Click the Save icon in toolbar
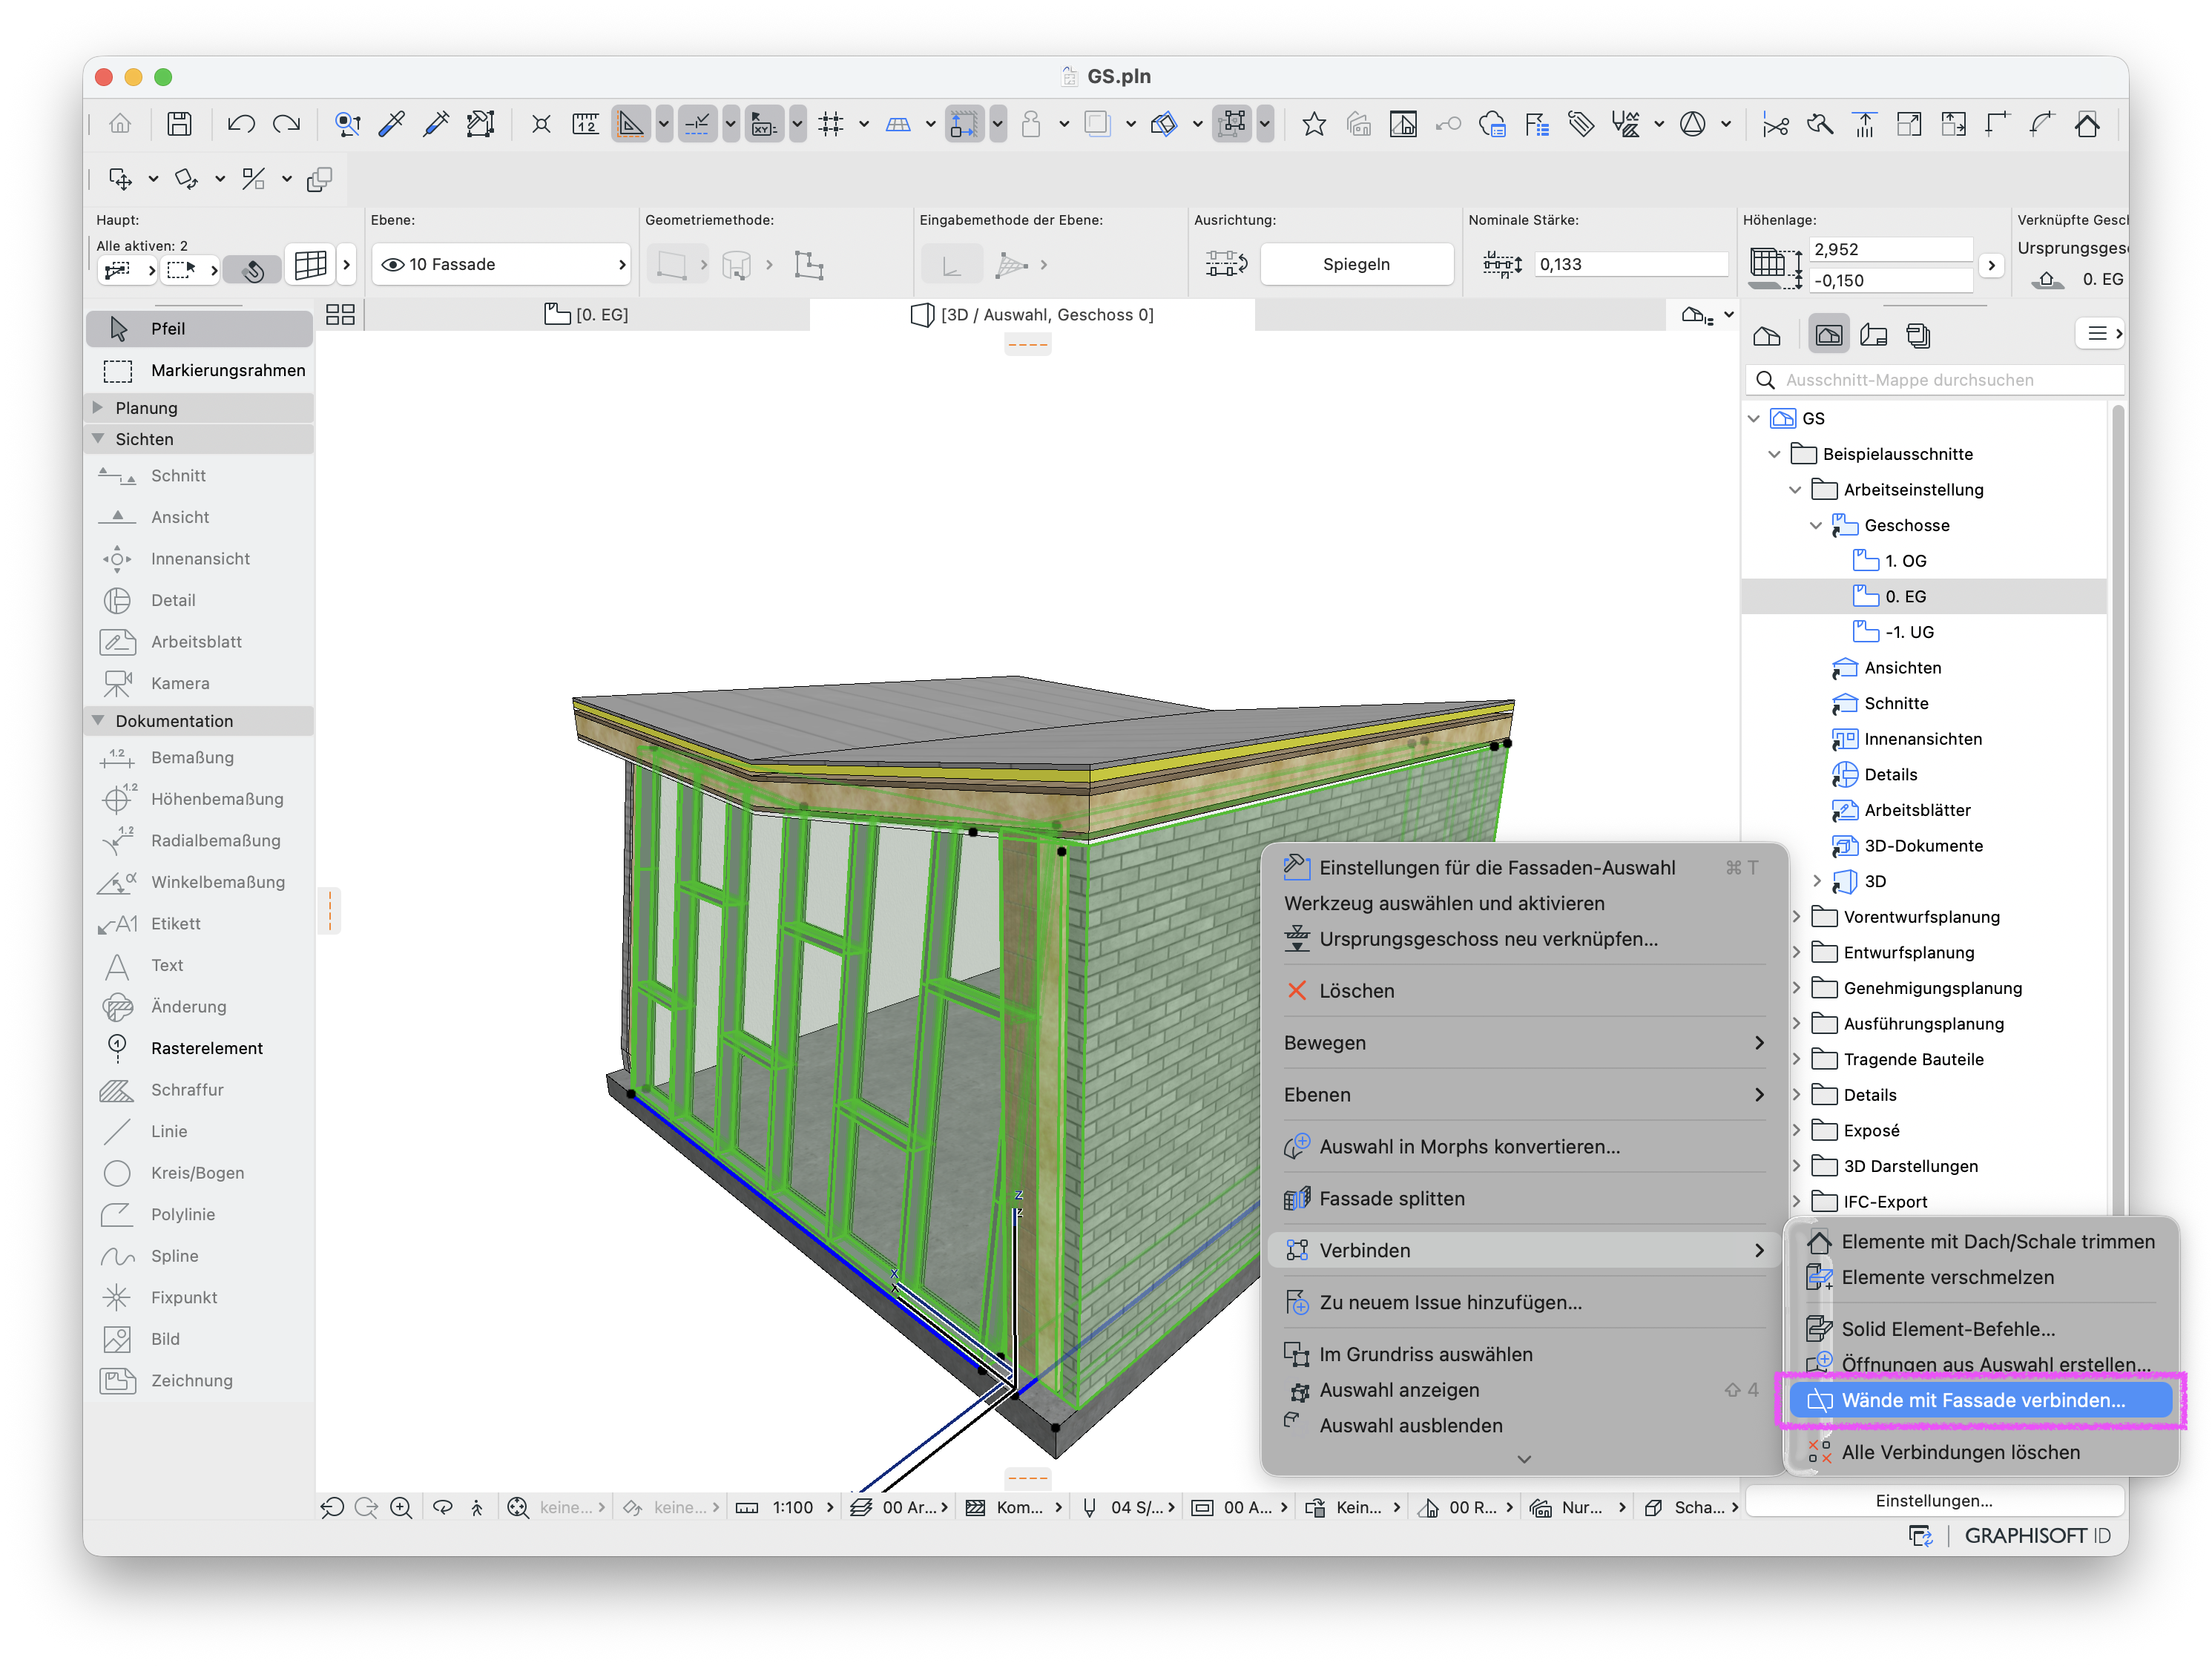2212x1666 pixels. 179,124
